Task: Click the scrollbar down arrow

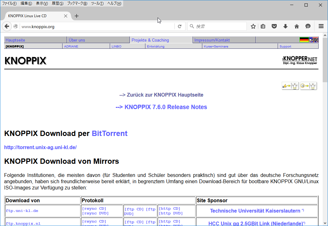Action: (325, 223)
